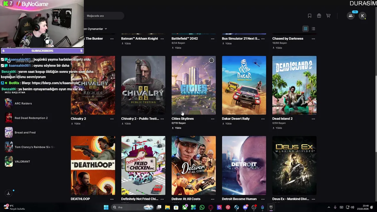This screenshot has width=377, height=212.
Task: Open the K profile avatar
Action: pos(363,16)
